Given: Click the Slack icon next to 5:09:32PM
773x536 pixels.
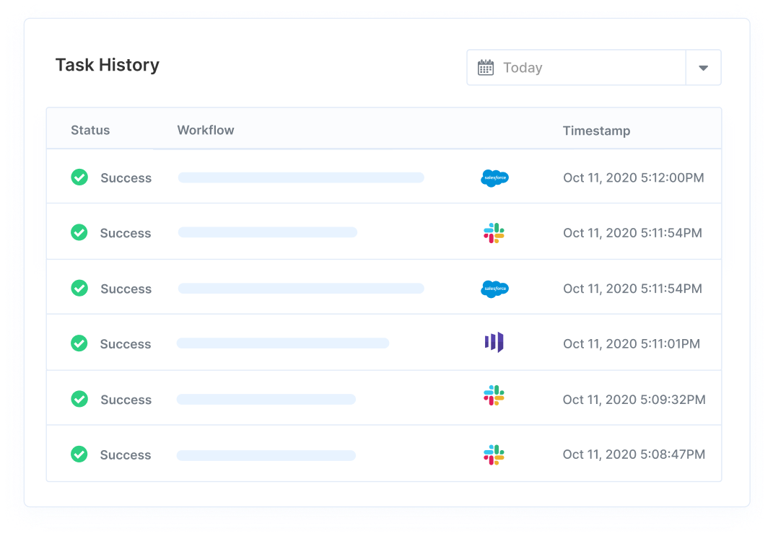Looking at the screenshot, I should pos(494,399).
